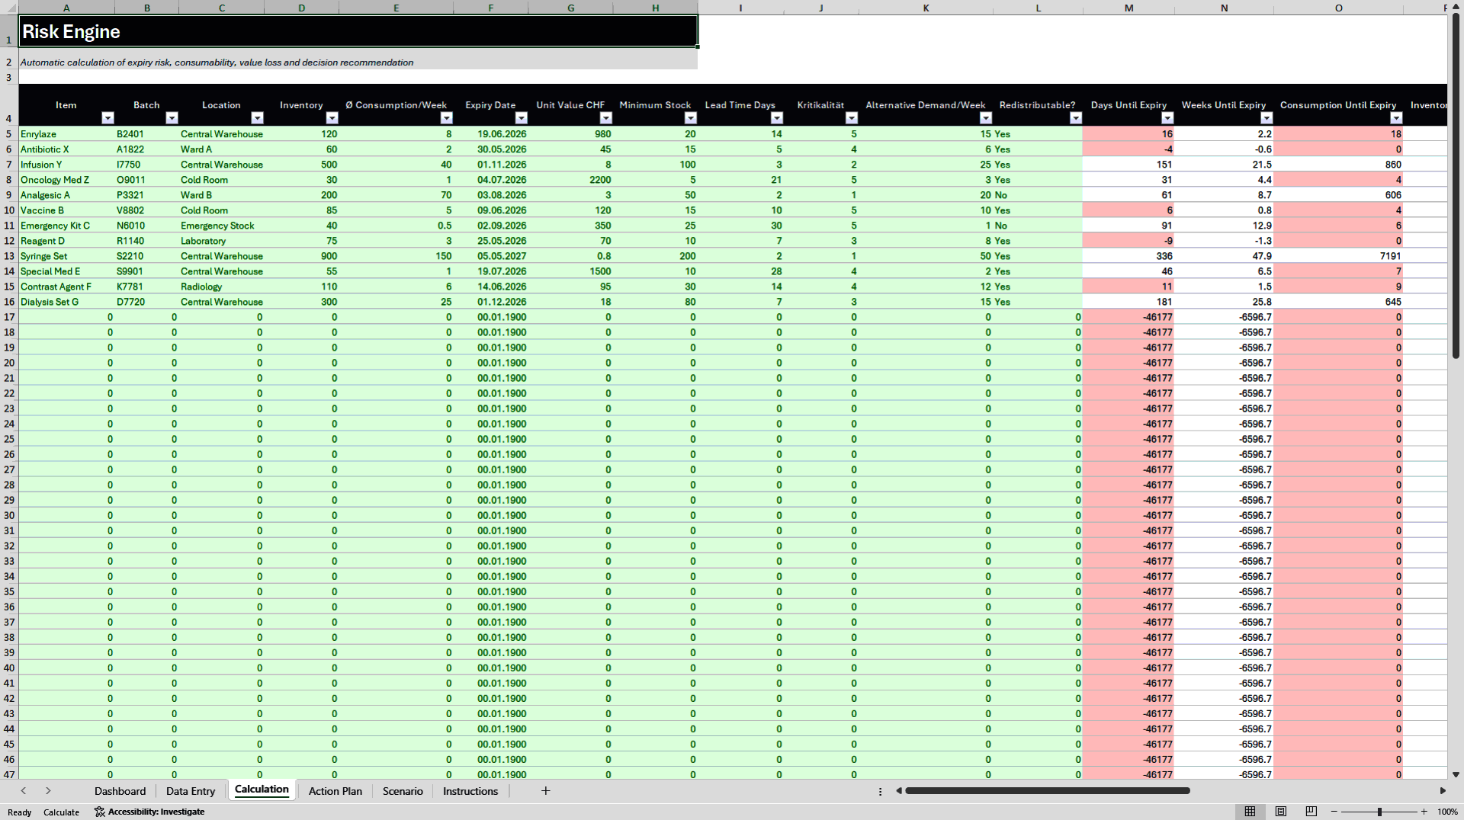Open the Batch column filter dropdown
1464x820 pixels.
[x=172, y=118]
